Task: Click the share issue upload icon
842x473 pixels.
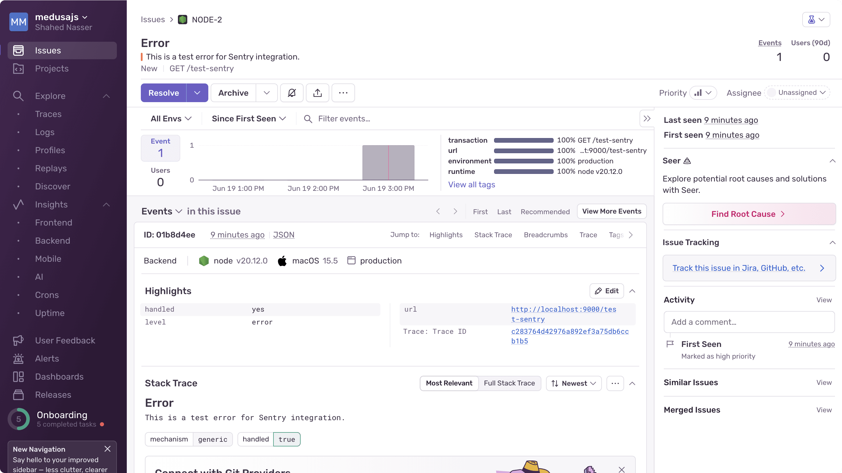Action: (317, 93)
